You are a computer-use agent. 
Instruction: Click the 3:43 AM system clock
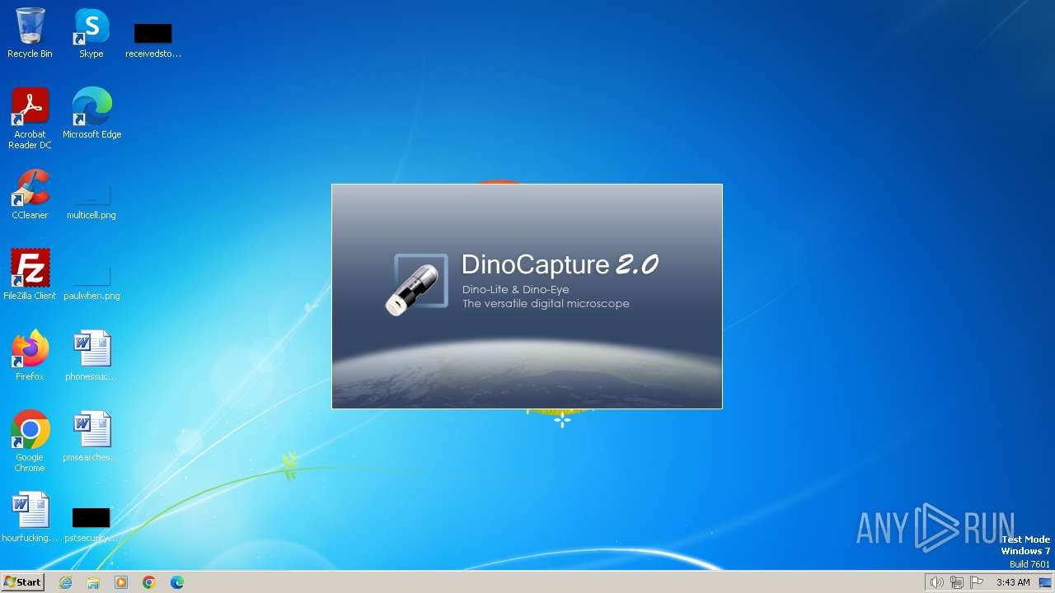pyautogui.click(x=1013, y=582)
